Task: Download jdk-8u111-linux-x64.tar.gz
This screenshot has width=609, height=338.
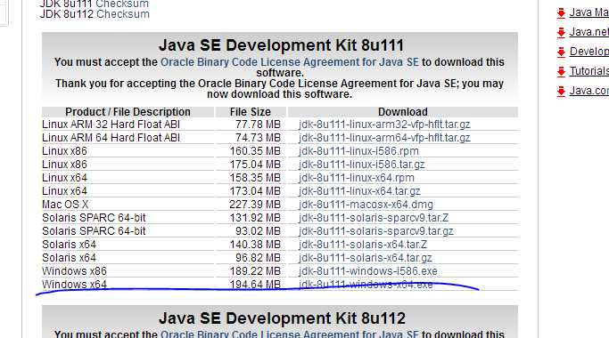Action: point(359,191)
